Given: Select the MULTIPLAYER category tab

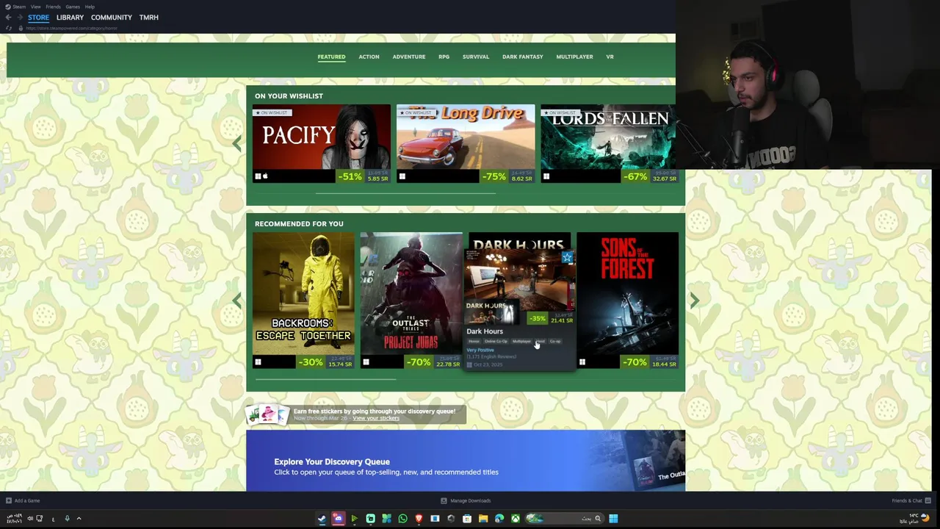Looking at the screenshot, I should (574, 57).
